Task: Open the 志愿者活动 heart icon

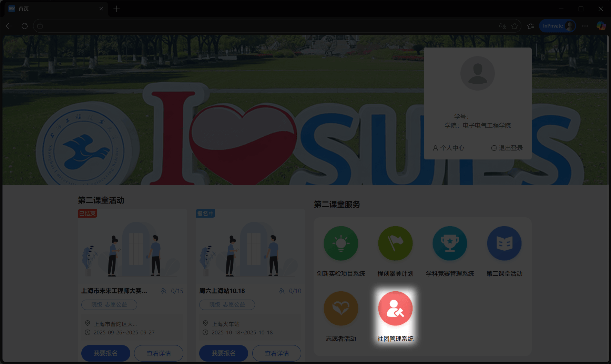Action: tap(341, 309)
